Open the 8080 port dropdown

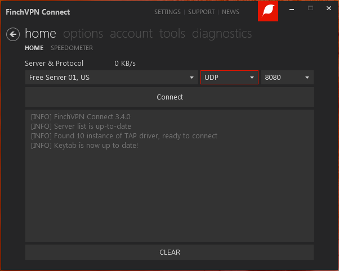(287, 77)
